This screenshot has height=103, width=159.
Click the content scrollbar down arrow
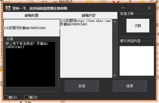(x=115, y=75)
